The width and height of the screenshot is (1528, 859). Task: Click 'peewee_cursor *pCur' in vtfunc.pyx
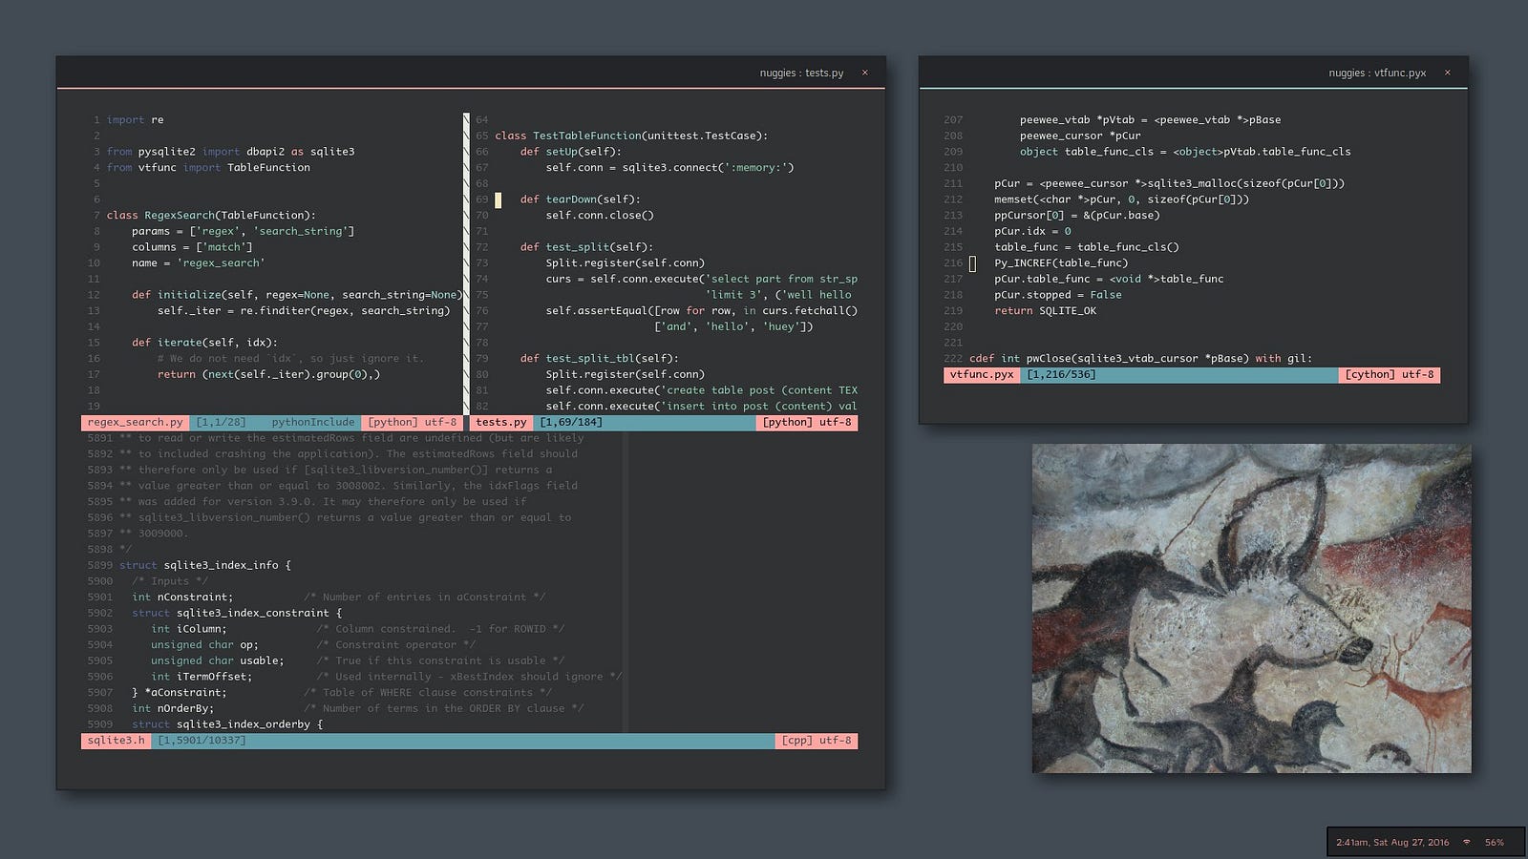pos(1080,136)
